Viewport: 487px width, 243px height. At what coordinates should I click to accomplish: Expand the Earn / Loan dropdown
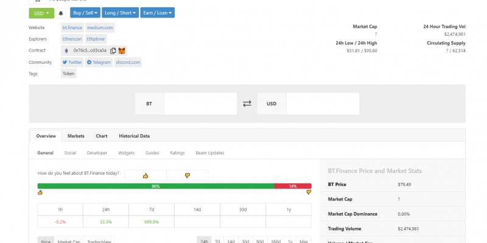tap(158, 13)
